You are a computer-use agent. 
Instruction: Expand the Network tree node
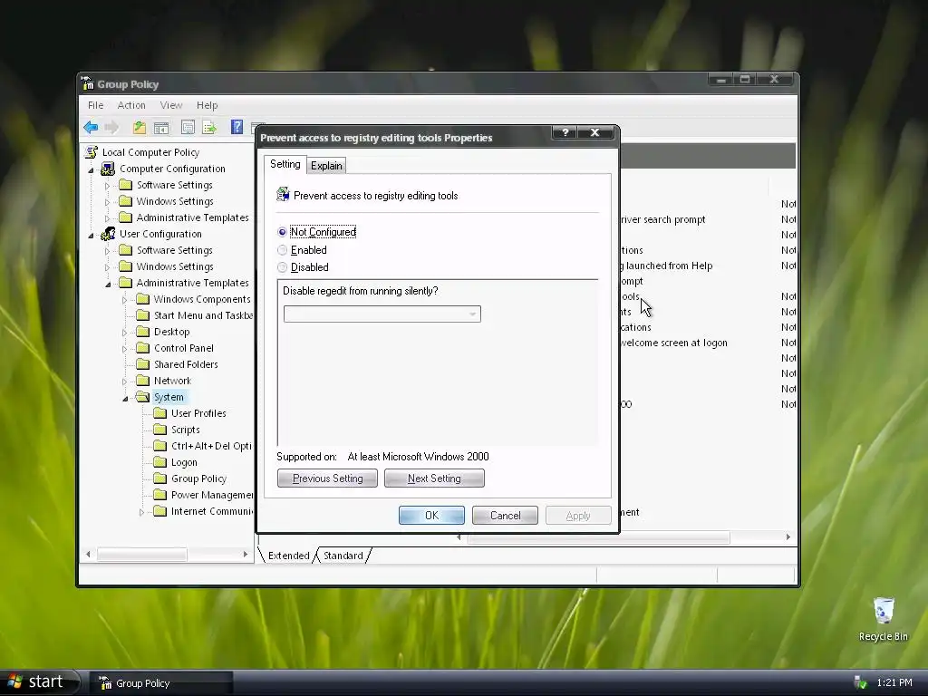[x=124, y=382]
